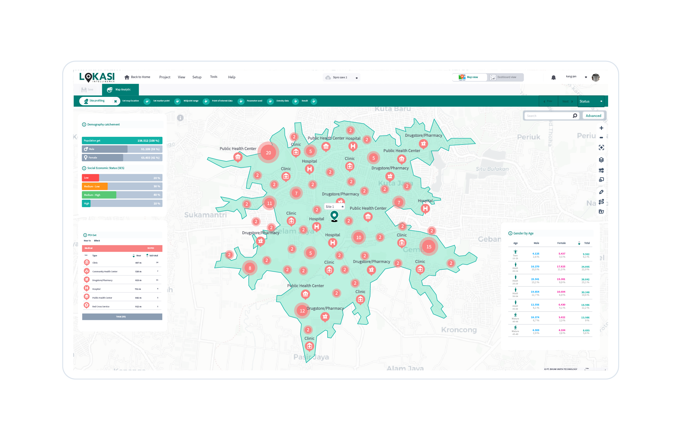Open the filter sliders icon in map toolbar
694x430 pixels.
click(x=601, y=170)
